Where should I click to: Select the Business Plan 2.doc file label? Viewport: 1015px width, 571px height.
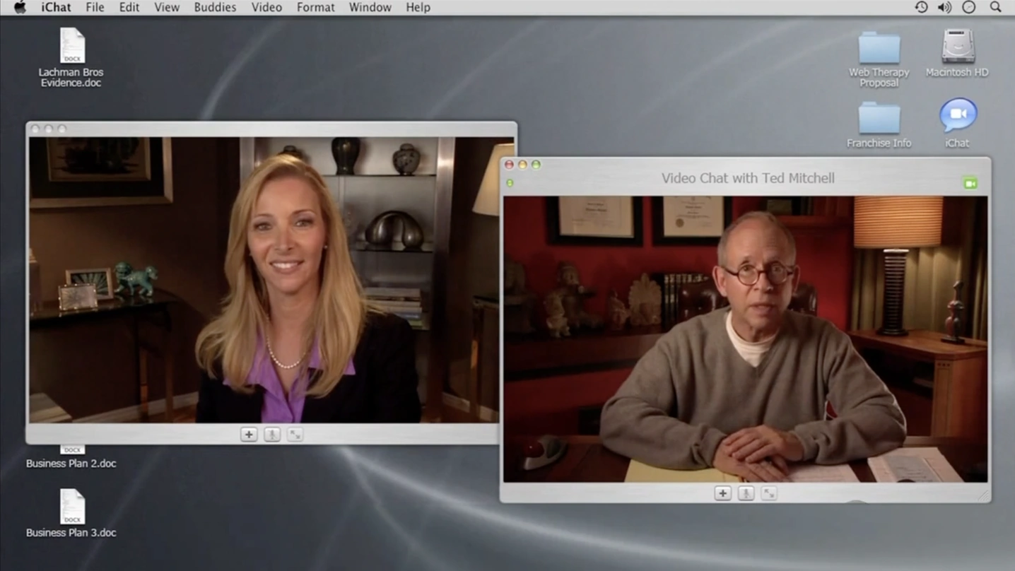(x=71, y=464)
